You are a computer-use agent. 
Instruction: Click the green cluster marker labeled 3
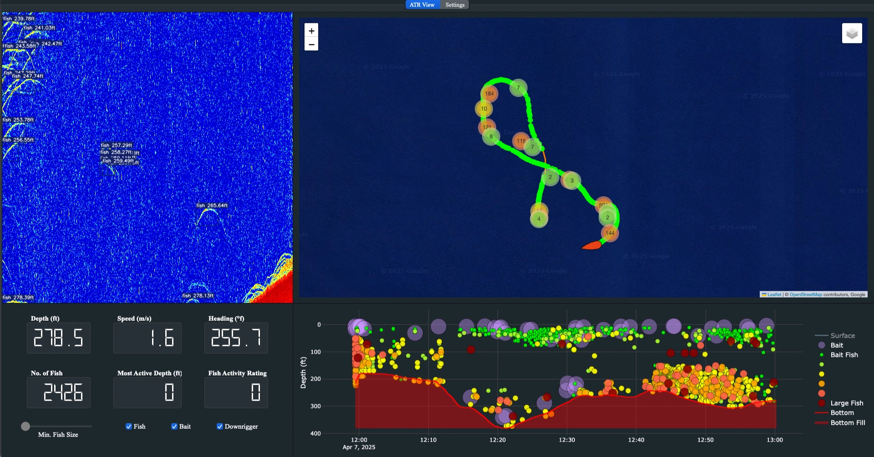572,181
